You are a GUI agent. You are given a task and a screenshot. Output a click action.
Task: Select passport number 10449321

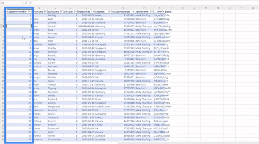123,30
